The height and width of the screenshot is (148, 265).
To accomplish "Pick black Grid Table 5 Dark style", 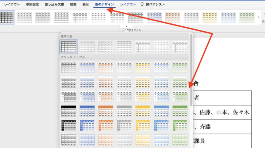I will tap(69, 126).
